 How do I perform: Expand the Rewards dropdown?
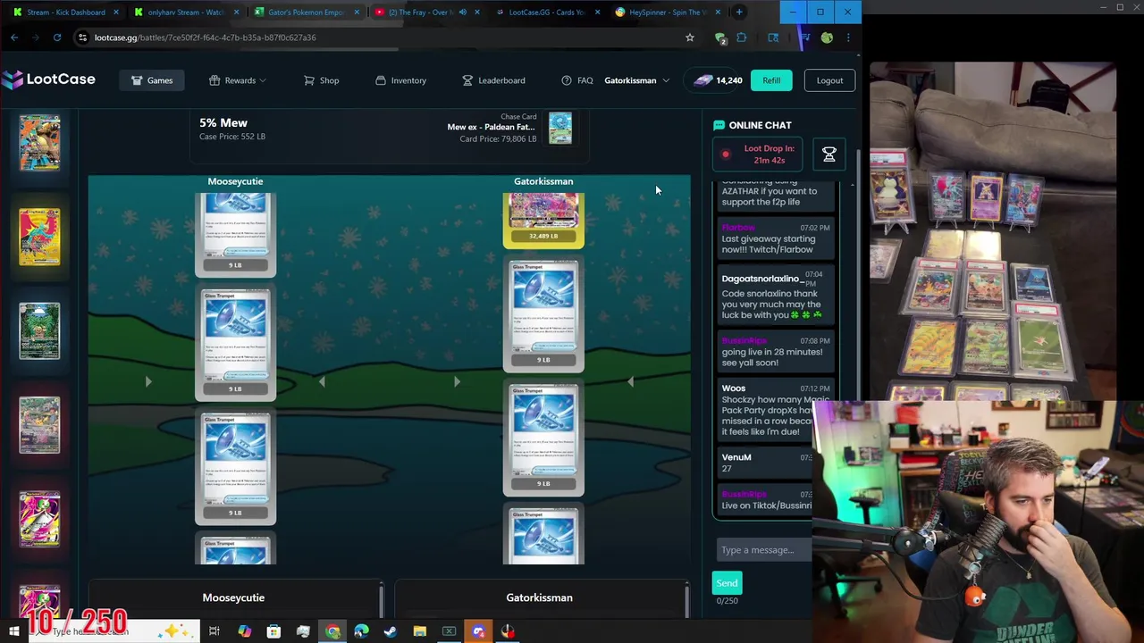[x=238, y=80]
